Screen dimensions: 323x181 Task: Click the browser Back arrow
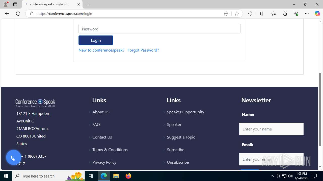coord(7,14)
